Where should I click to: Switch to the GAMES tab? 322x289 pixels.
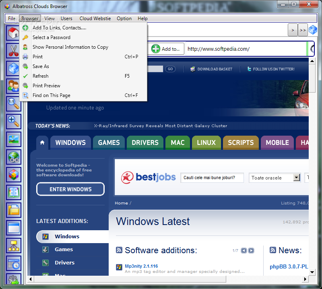109,142
